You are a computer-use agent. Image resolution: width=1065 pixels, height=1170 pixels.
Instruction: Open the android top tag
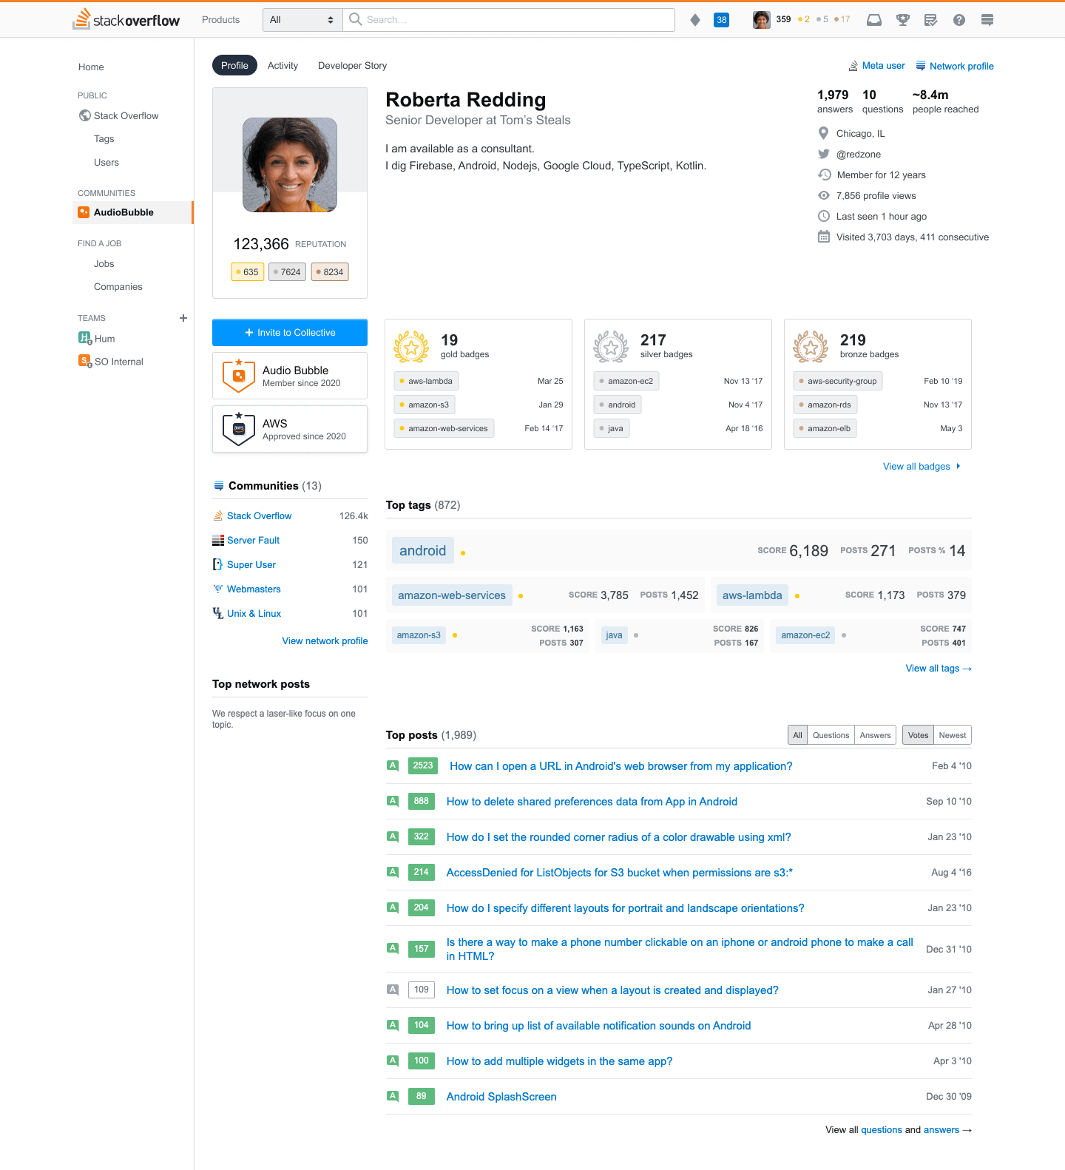(422, 550)
